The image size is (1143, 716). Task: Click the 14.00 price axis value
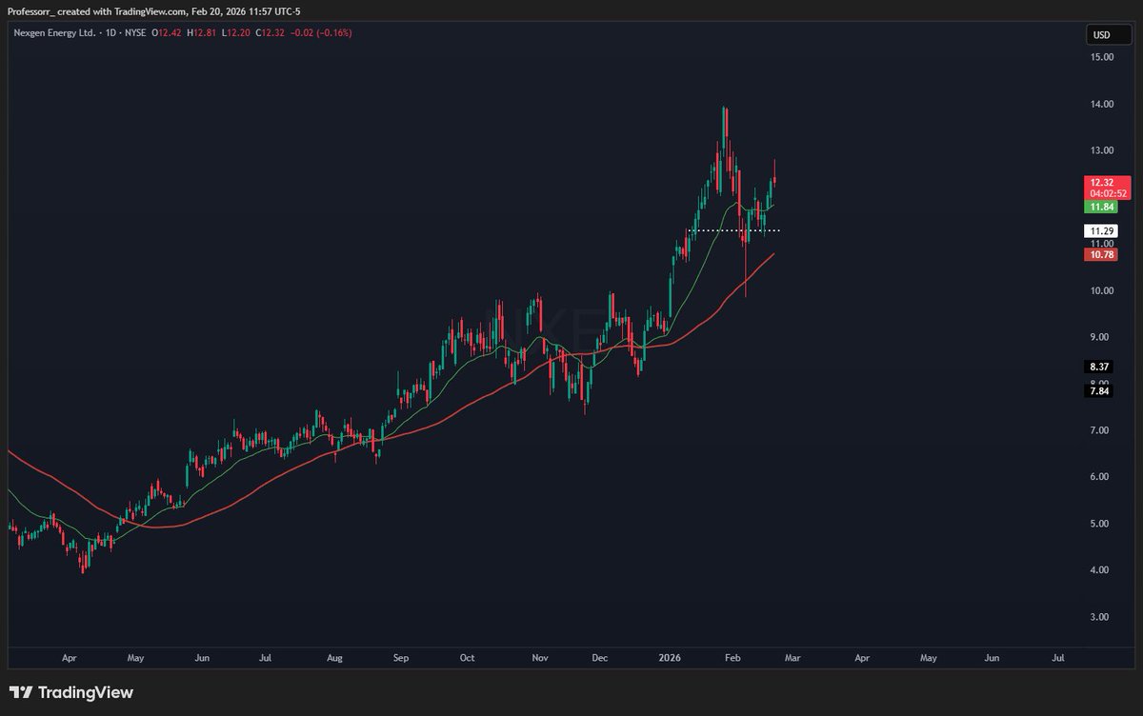point(1101,104)
